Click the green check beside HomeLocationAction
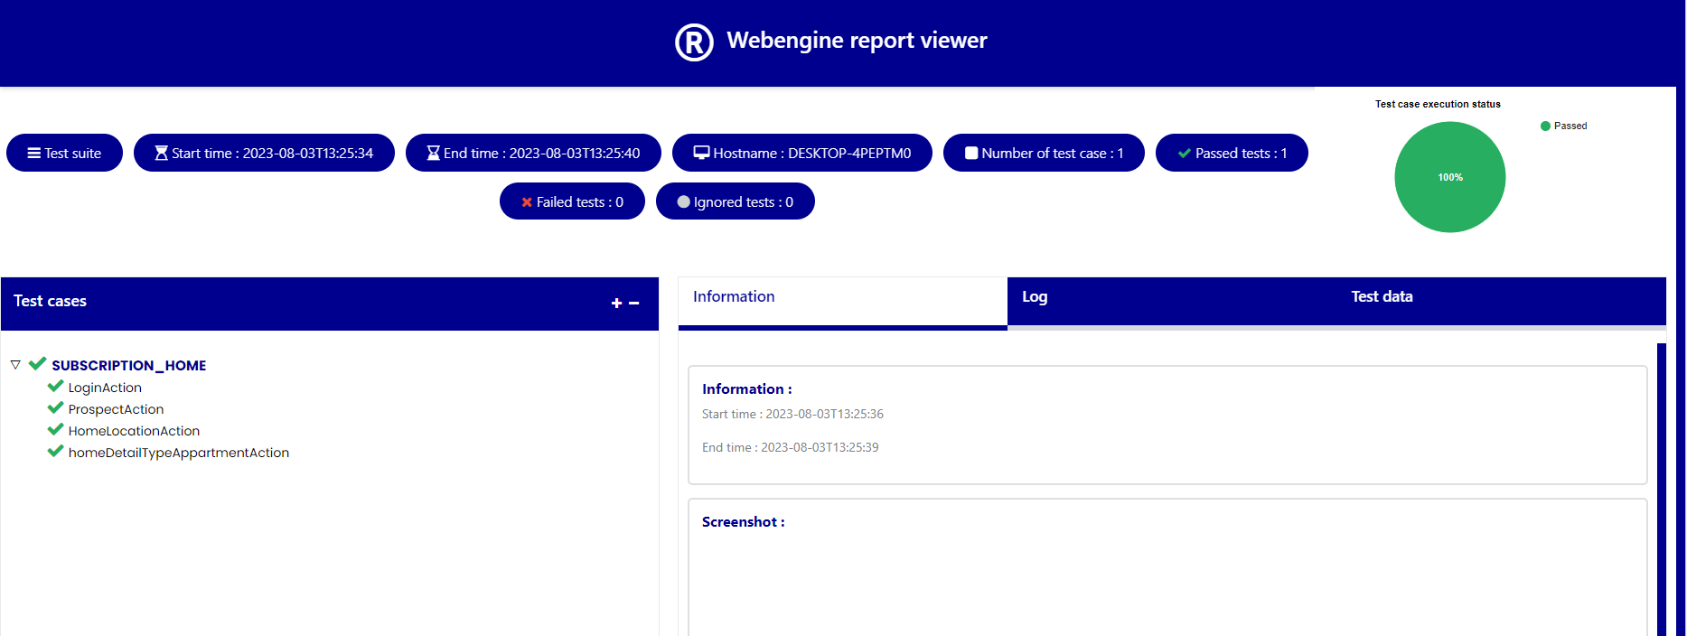Viewport: 1687px width, 636px height. [55, 429]
